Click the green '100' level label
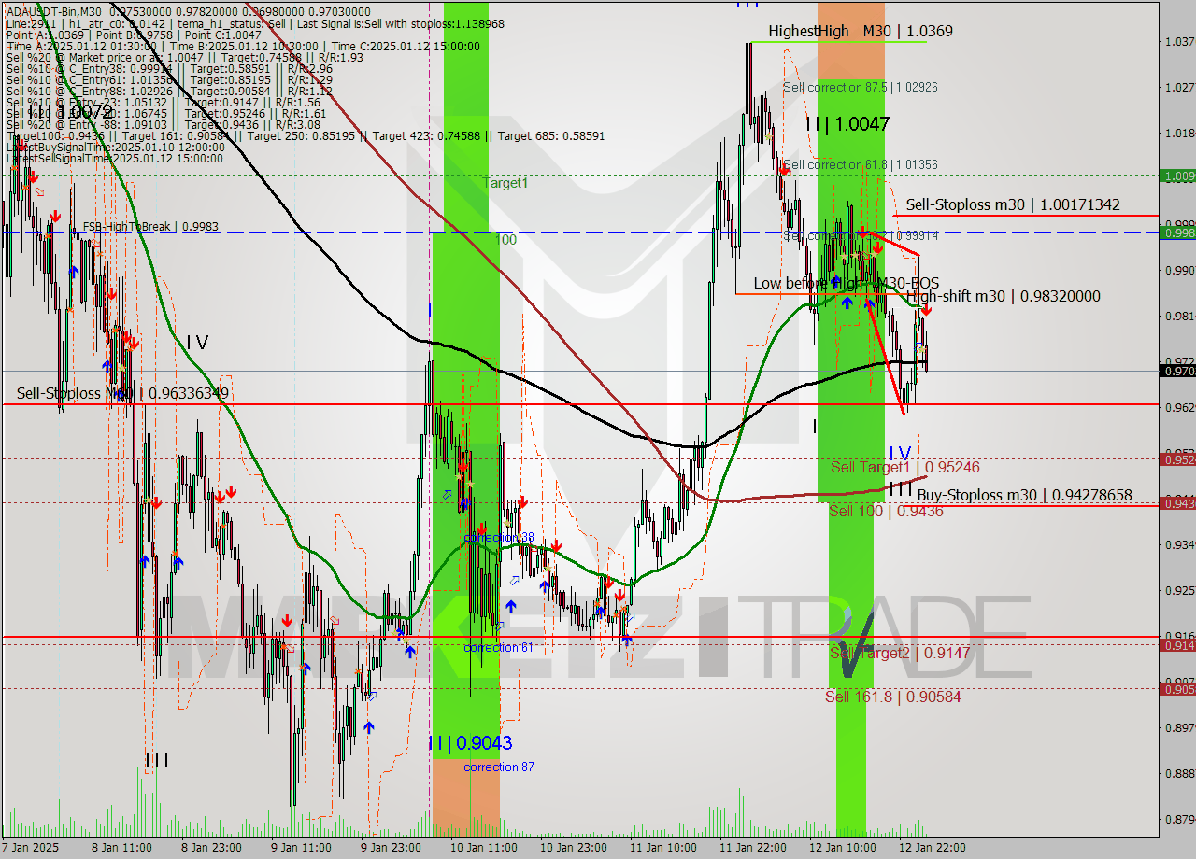Image resolution: width=1196 pixels, height=859 pixels. (x=505, y=240)
